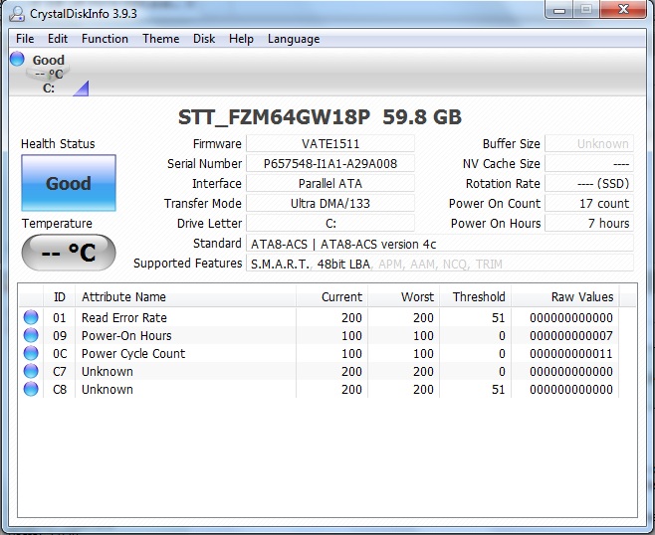
Task: Click status orb for Power Cycle Count row
Action: click(x=31, y=353)
